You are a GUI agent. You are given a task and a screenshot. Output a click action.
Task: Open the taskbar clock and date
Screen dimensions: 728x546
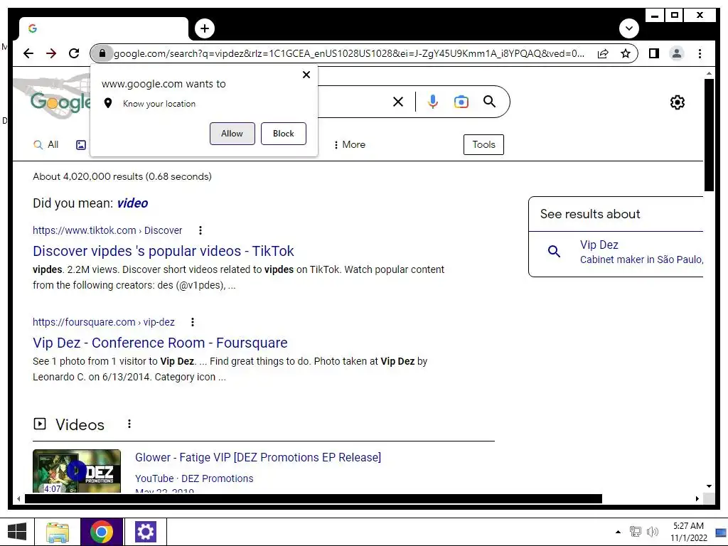688,532
